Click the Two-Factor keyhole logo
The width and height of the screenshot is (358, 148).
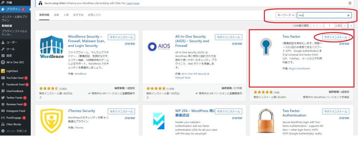(266, 47)
